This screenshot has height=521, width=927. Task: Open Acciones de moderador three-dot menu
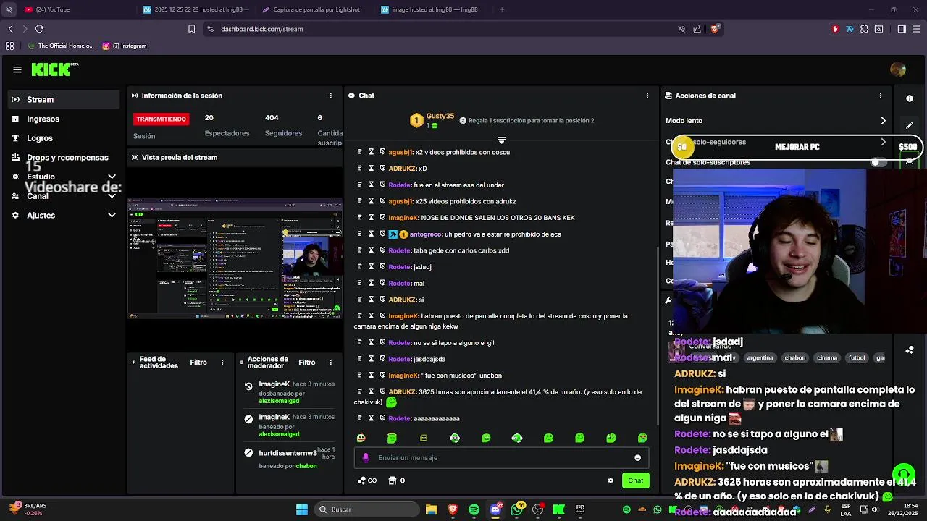(331, 363)
